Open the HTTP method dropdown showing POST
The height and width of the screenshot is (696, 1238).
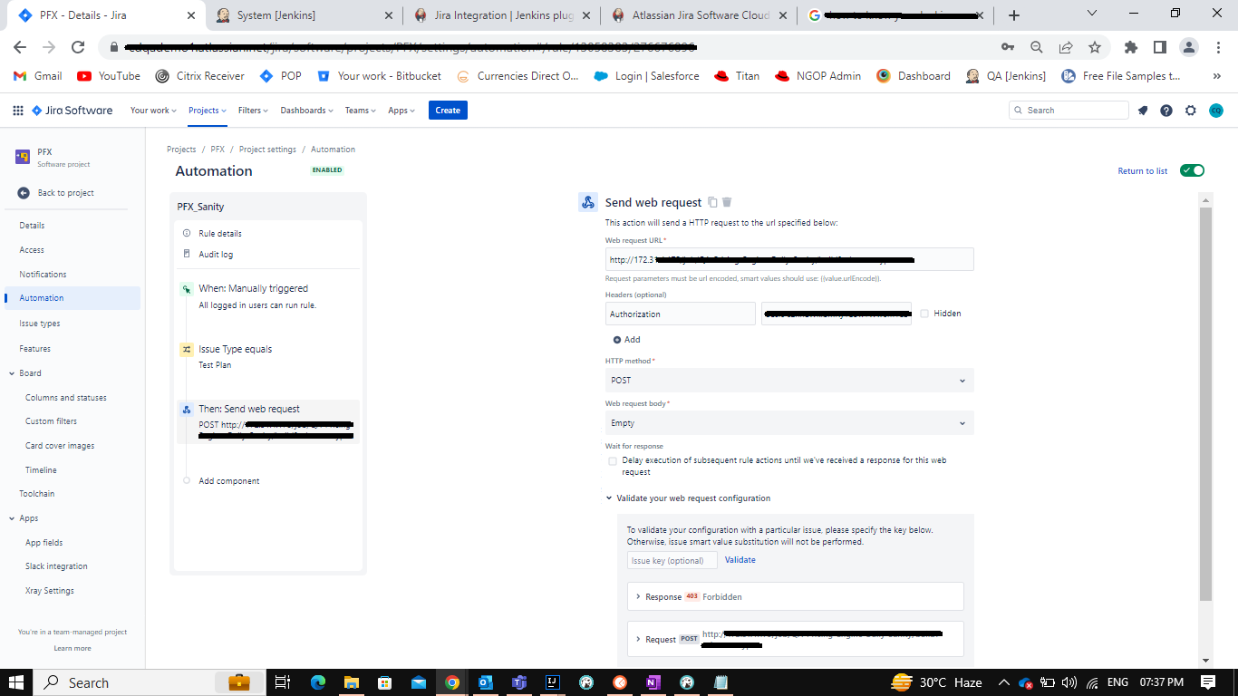click(788, 381)
